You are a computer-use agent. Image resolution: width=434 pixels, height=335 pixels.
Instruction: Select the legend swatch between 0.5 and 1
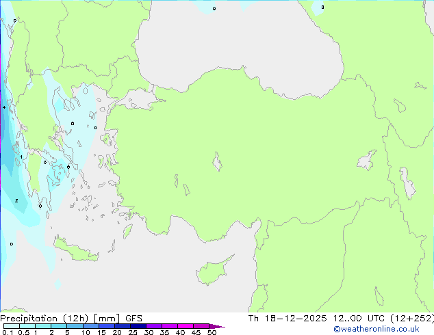(27, 326)
